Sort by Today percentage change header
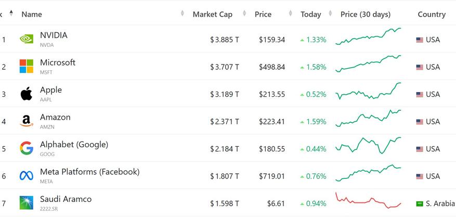The image size is (456, 217). click(x=310, y=15)
